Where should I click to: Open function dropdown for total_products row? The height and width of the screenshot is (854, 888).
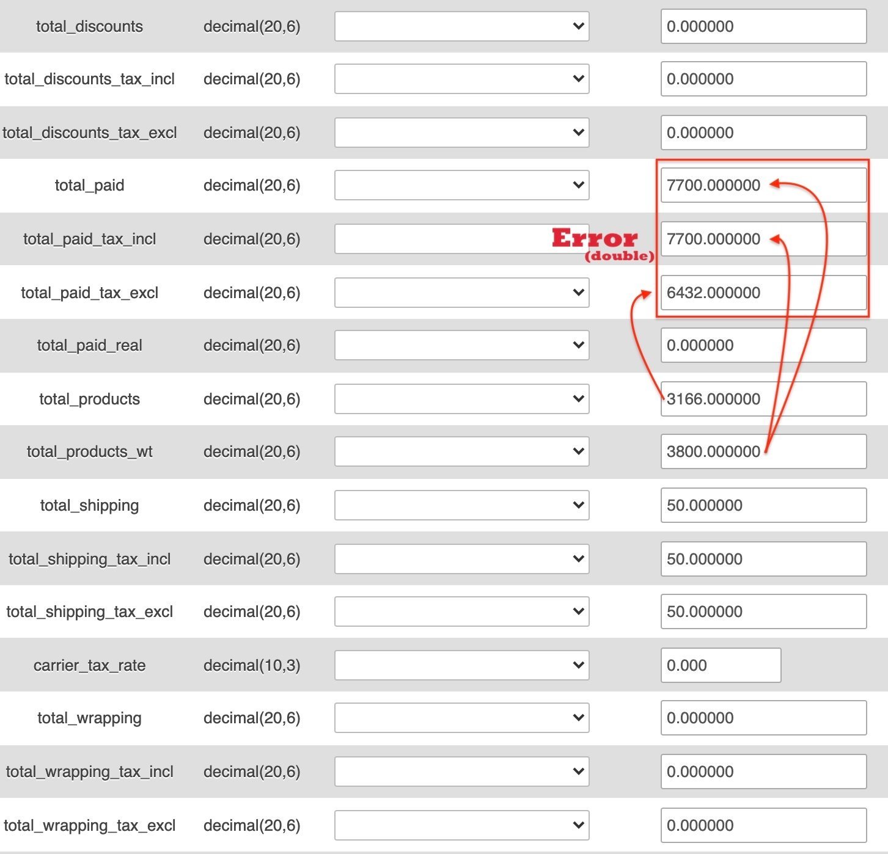(461, 399)
